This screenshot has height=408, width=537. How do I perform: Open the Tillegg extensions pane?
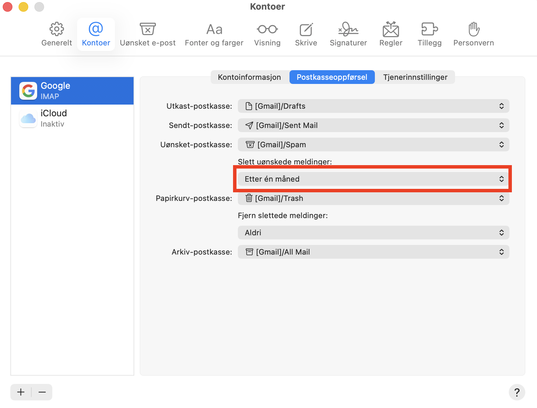click(x=430, y=34)
